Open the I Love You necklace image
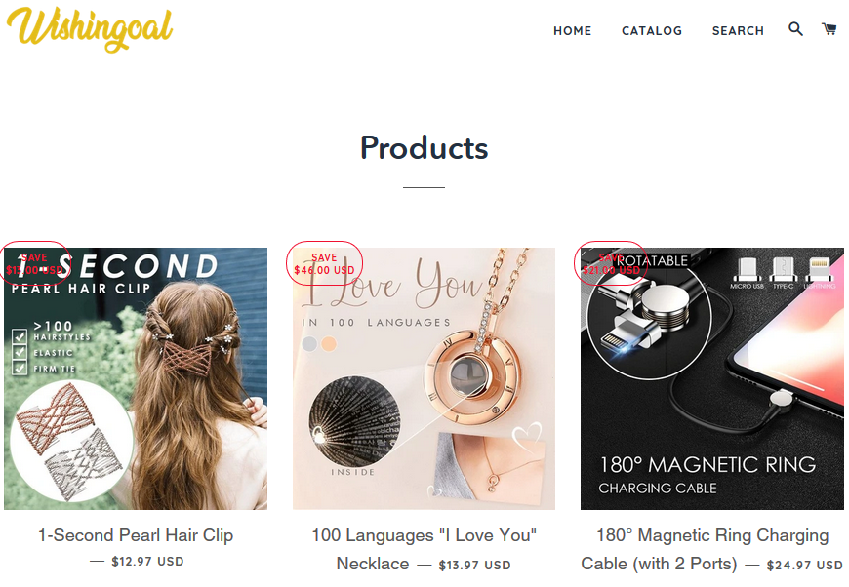The height and width of the screenshot is (587, 849). point(424,378)
